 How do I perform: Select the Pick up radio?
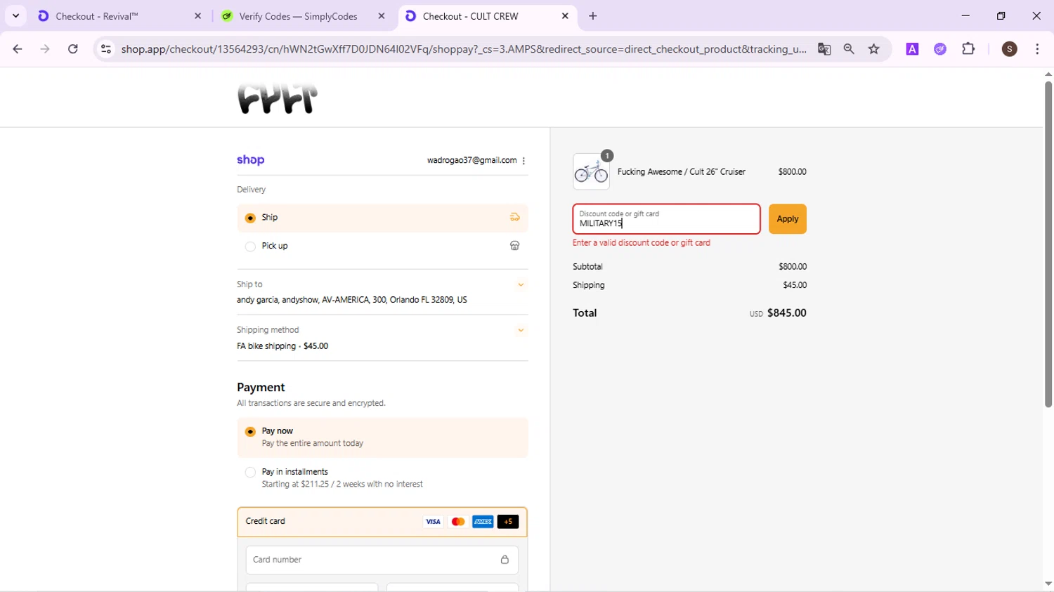tap(250, 246)
